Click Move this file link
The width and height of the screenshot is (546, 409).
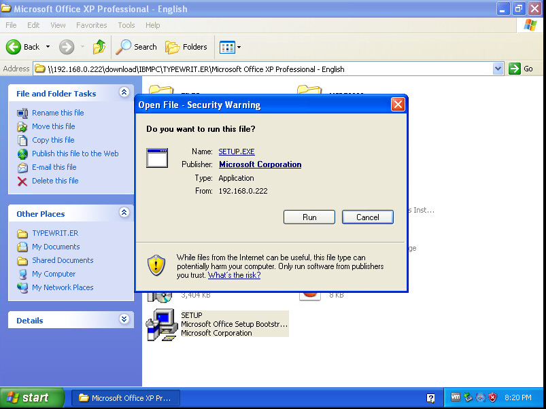pyautogui.click(x=54, y=126)
